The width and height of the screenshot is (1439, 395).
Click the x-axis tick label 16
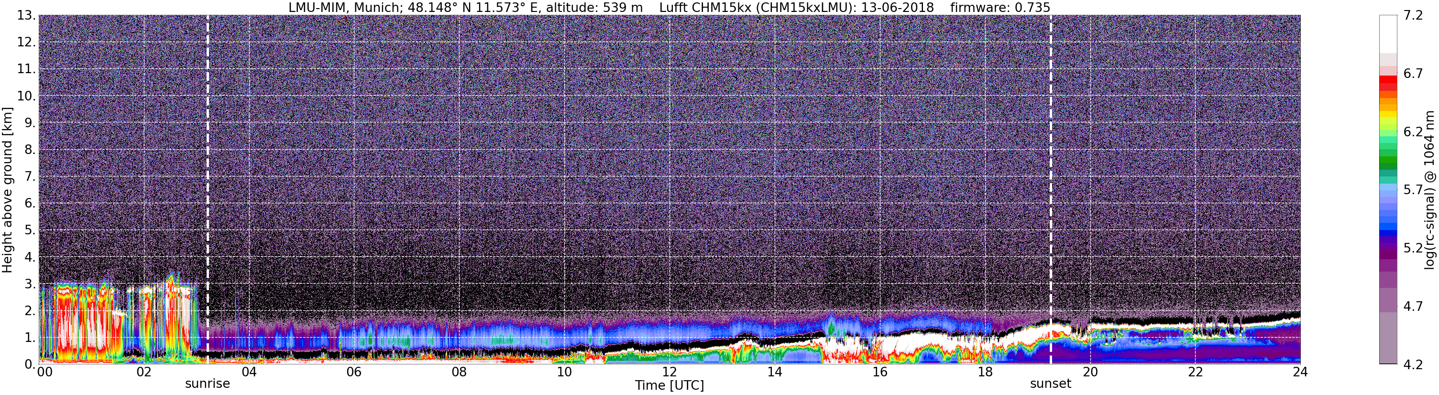click(x=879, y=372)
